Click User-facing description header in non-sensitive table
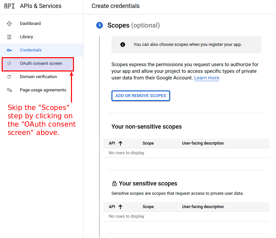 click(x=203, y=143)
